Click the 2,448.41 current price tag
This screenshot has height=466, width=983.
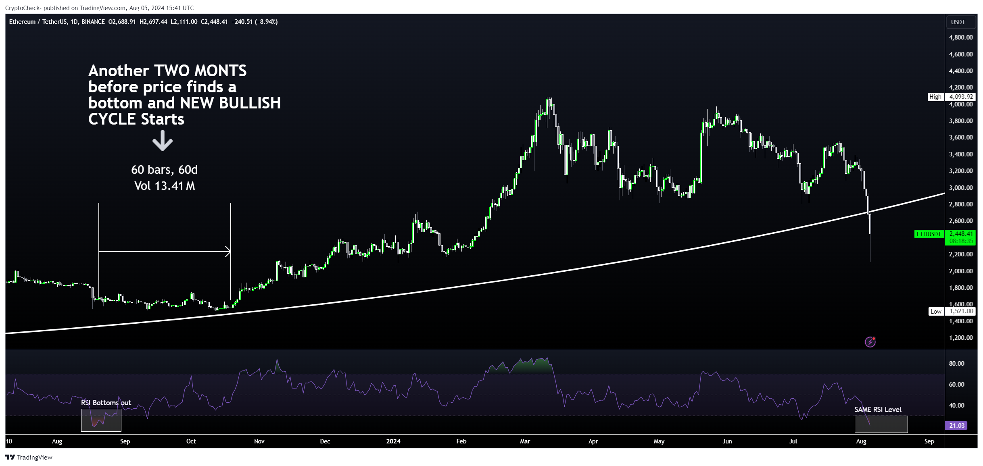pyautogui.click(x=961, y=234)
